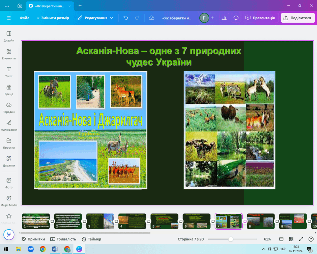The width and height of the screenshot is (317, 254).
Task: Open the three-dots app menu
Action: (7, 6)
